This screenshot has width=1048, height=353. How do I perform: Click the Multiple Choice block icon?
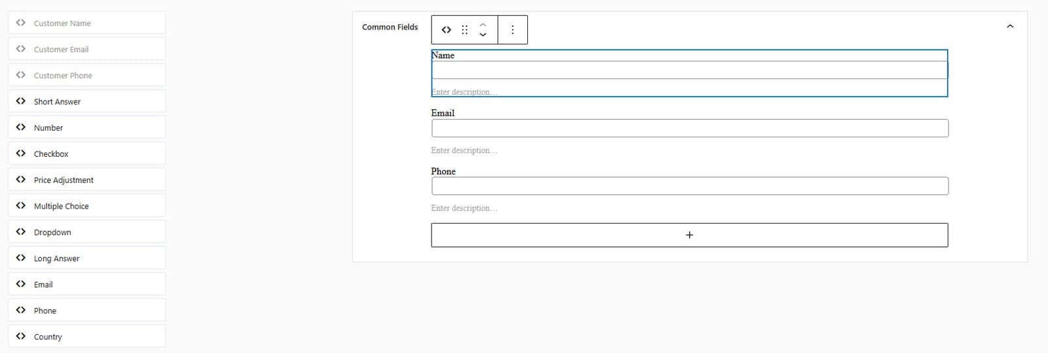(21, 206)
